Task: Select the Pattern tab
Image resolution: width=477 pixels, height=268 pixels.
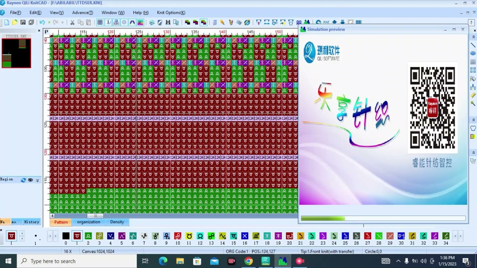Action: [x=61, y=222]
